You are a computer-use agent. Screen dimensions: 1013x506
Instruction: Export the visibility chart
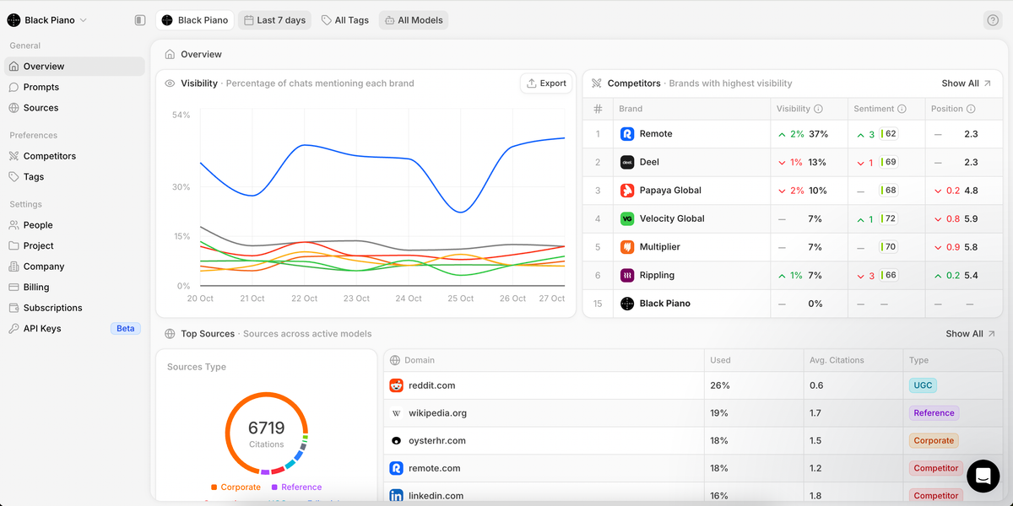(x=546, y=83)
